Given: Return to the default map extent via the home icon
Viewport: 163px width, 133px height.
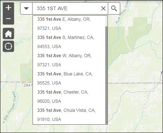Looking at the screenshot, I should point(8,34).
